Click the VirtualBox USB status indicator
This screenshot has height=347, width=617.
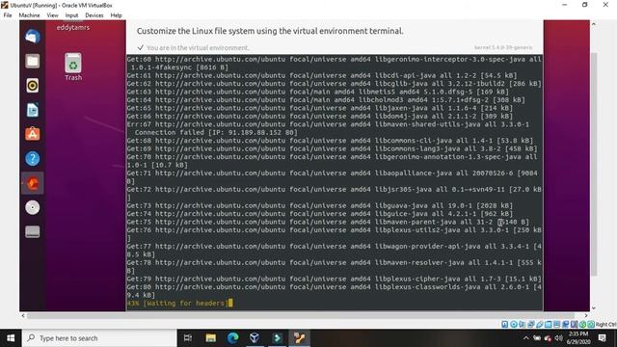tap(540, 324)
